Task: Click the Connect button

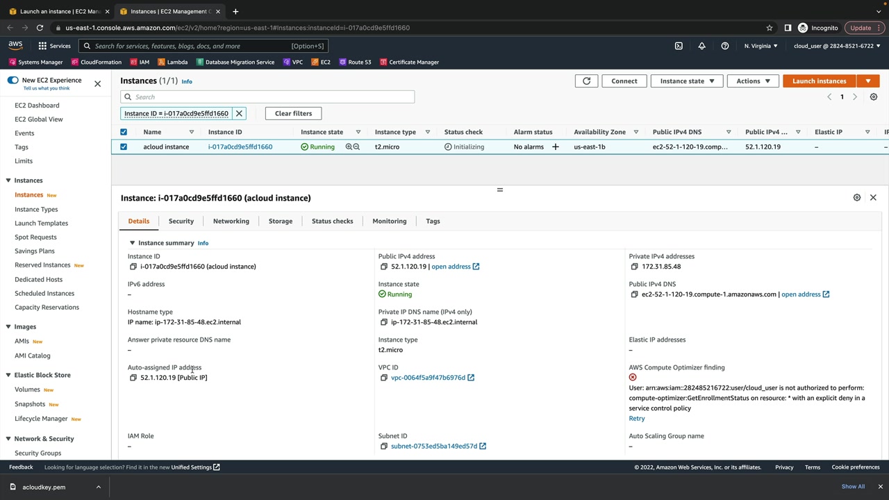Action: coord(624,81)
